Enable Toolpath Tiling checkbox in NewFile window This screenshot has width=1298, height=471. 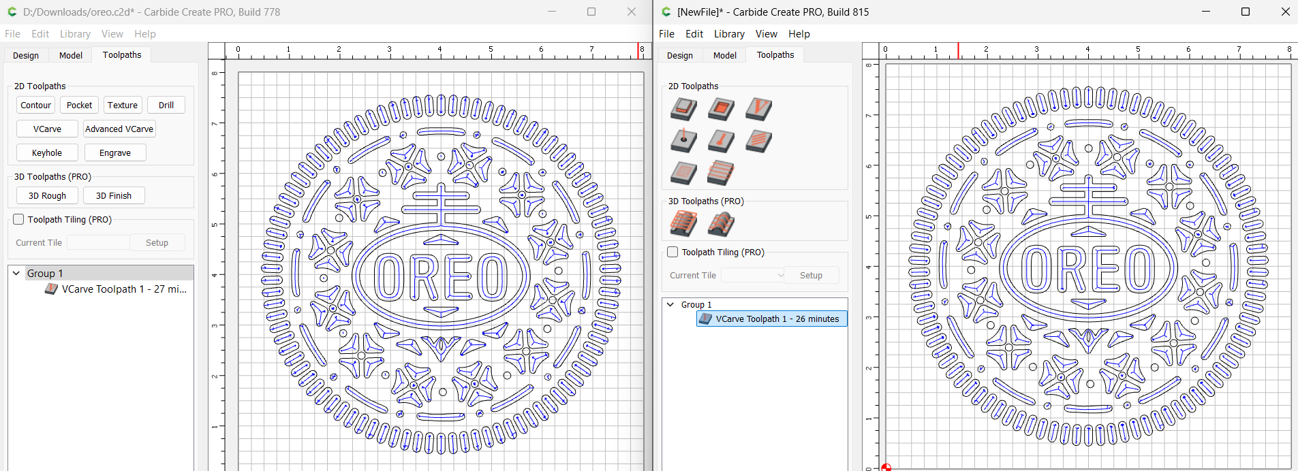pyautogui.click(x=673, y=252)
